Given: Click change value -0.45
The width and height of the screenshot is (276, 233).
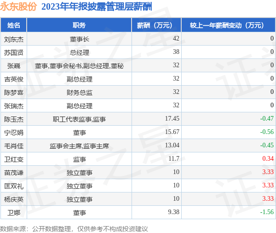Looking at the screenshot, I should 267,145.
